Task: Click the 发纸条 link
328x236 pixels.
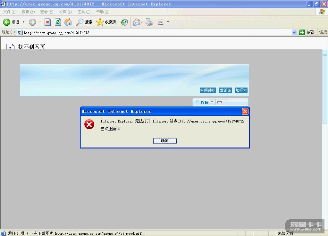Action: [x=225, y=90]
